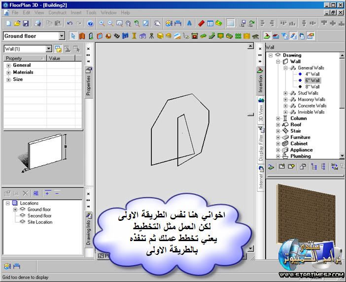Click the Print icon
This screenshot has height=282, width=346.
(x=38, y=23)
